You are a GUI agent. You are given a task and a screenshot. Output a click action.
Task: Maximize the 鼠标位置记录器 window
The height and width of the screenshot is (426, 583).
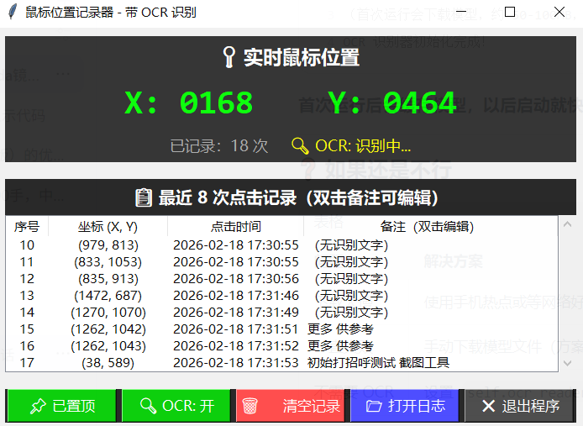pyautogui.click(x=510, y=12)
